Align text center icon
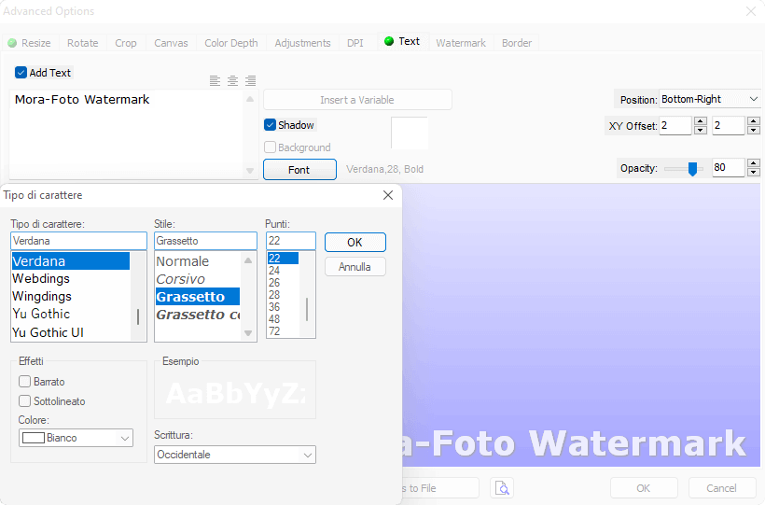Screen dimensions: 765x505 click(x=232, y=80)
